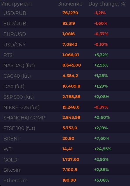Open DAX (fut) instrument
The width and height of the screenshot is (130, 186).
coord(65,86)
